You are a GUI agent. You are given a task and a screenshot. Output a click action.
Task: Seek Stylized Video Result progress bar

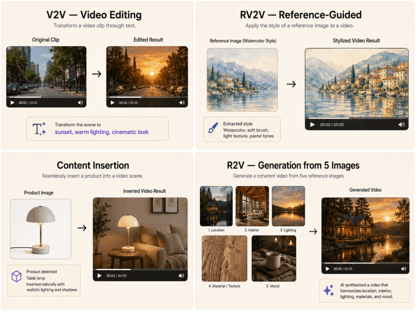[357, 118]
